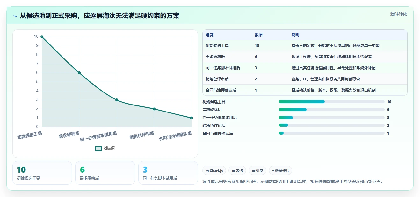Click x-axis label 跨角色评审后 on chart
This screenshot has width=420, height=197.
[x=142, y=136]
